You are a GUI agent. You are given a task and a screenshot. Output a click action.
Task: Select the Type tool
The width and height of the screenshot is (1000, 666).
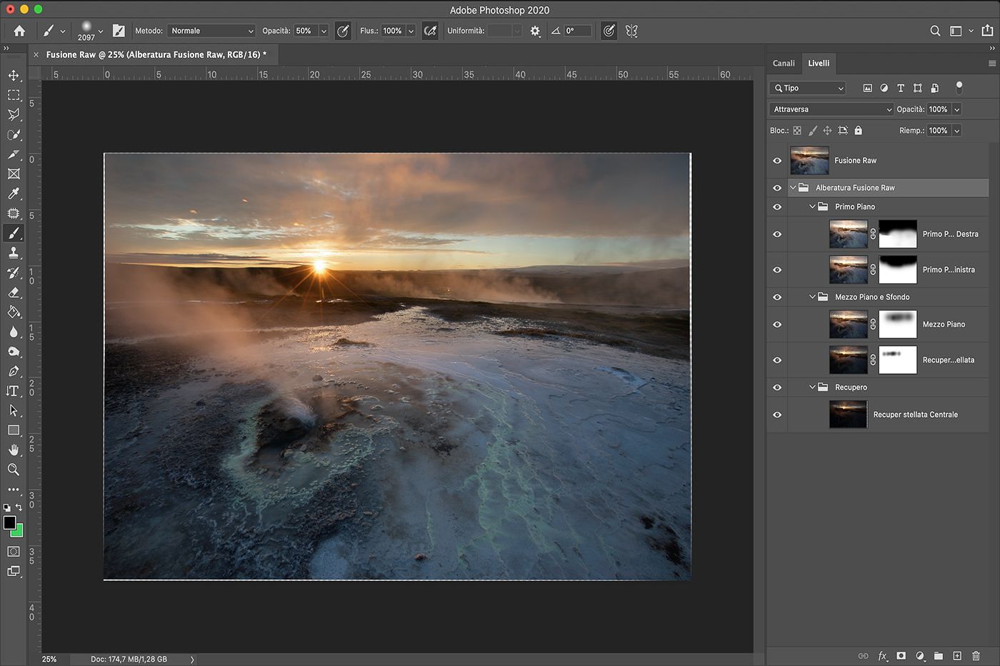pos(14,391)
